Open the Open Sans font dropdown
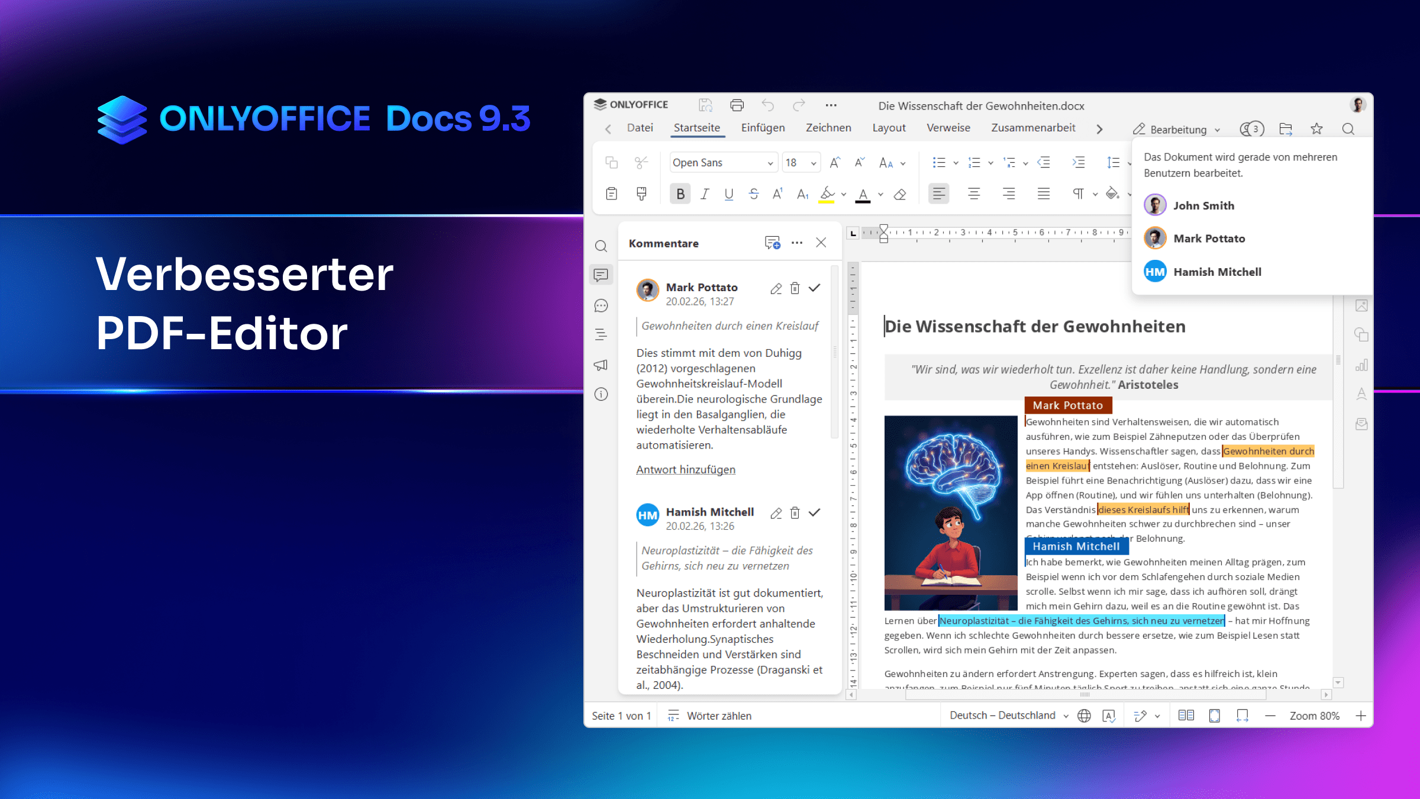Viewport: 1420px width, 799px height. pos(770,163)
